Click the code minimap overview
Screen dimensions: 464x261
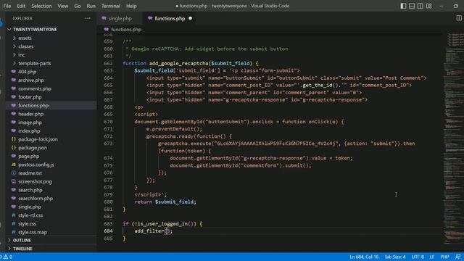point(455,138)
